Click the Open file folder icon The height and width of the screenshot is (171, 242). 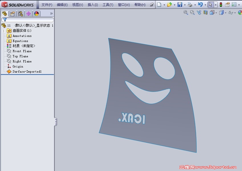170,5
